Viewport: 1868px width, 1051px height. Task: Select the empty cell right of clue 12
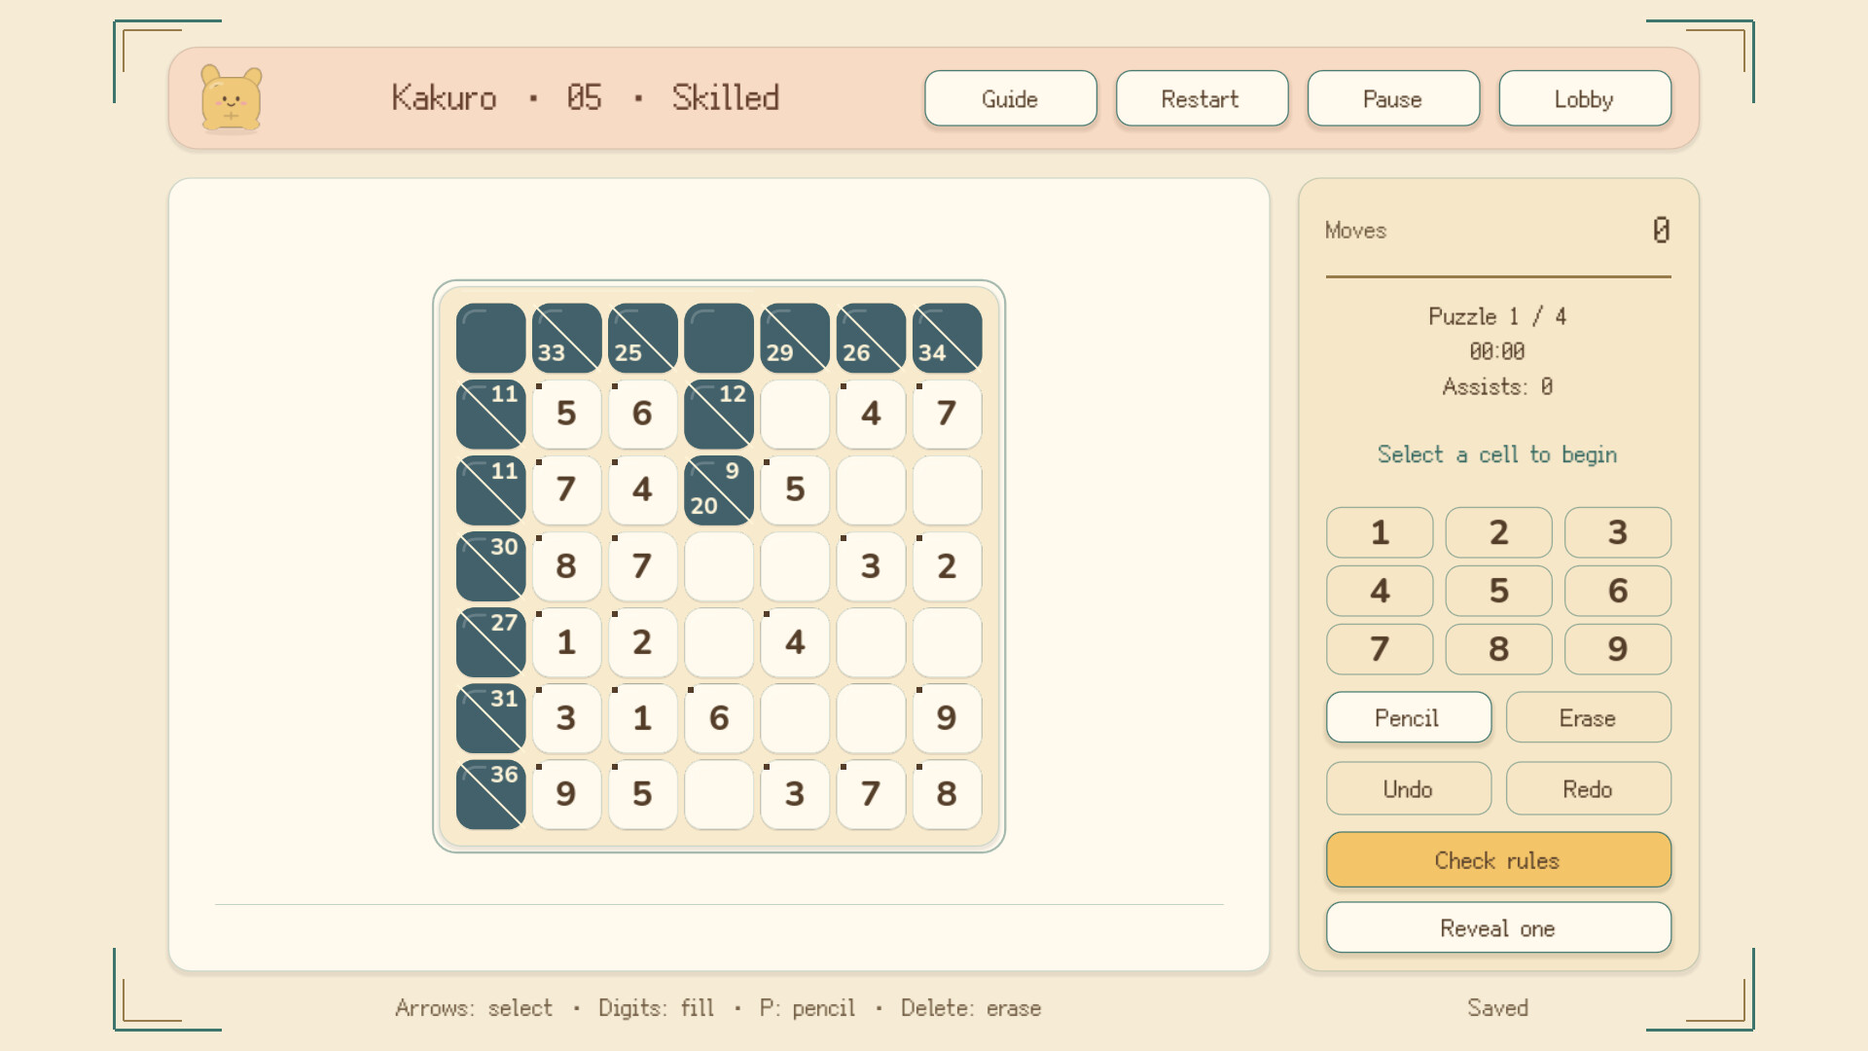(x=795, y=414)
